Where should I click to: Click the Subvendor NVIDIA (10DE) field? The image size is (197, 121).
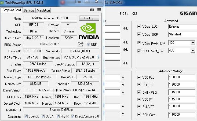click(x=80, y=51)
